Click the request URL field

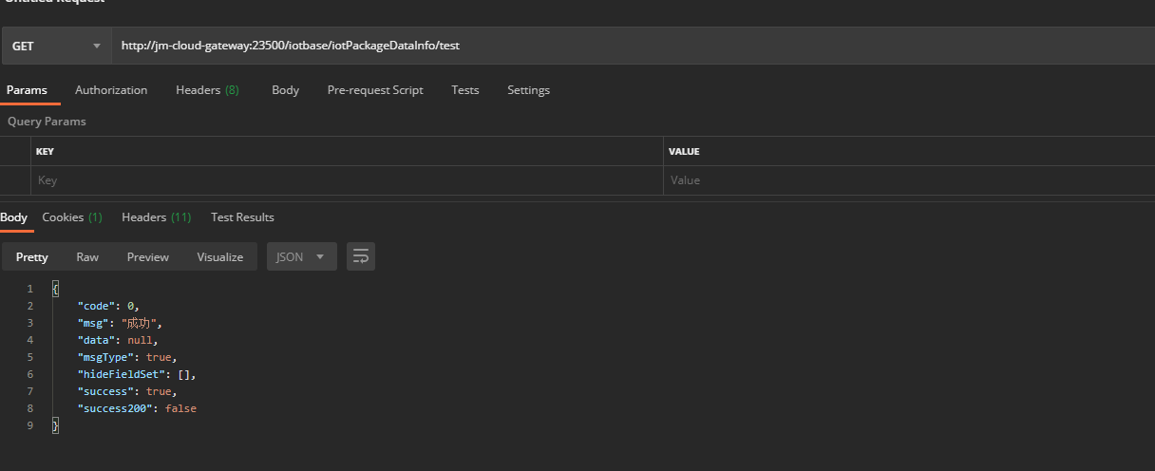[x=627, y=46]
